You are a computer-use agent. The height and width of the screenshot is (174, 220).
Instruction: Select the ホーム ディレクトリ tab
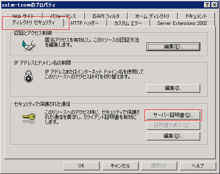tap(152, 16)
